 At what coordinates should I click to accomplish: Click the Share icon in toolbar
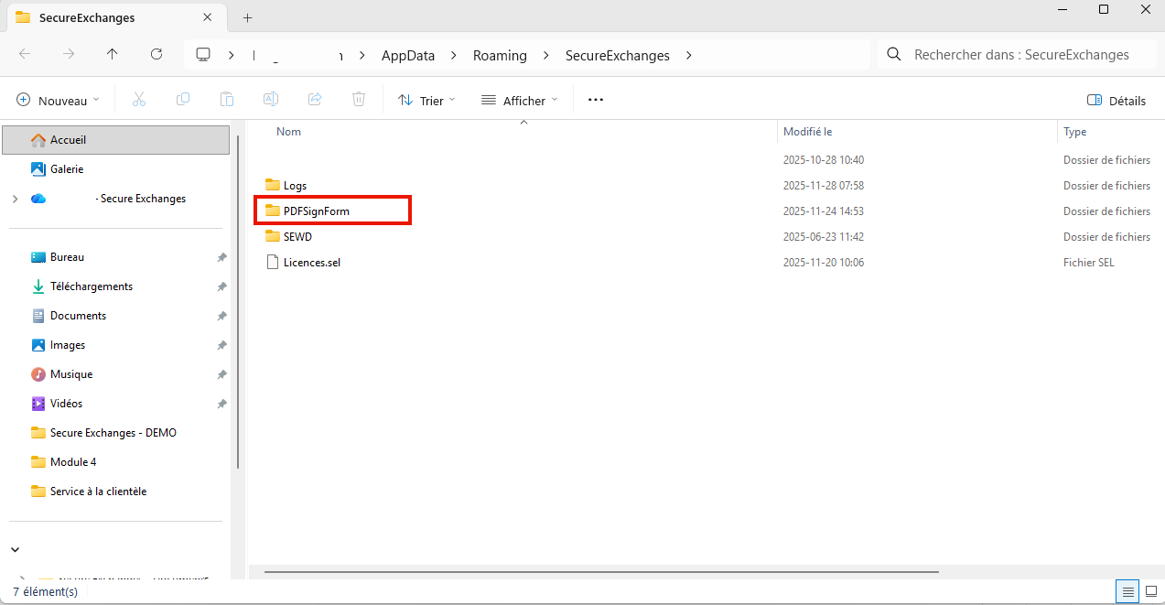[x=315, y=100]
